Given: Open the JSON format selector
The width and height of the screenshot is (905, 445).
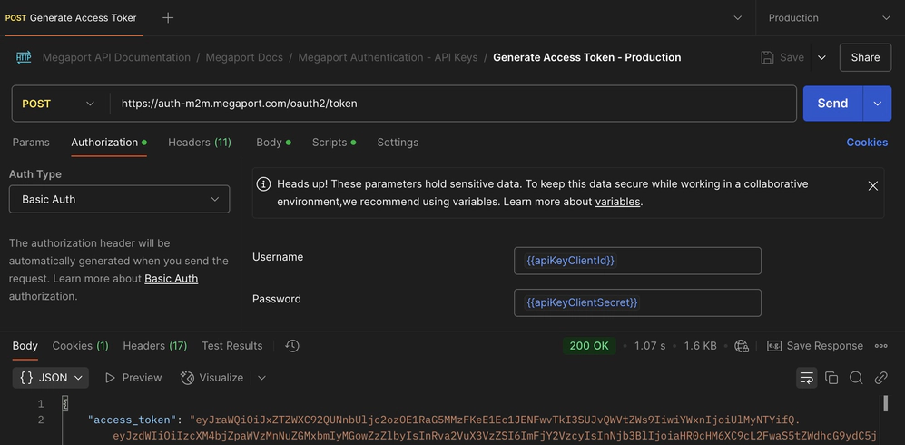Looking at the screenshot, I should click(x=51, y=378).
